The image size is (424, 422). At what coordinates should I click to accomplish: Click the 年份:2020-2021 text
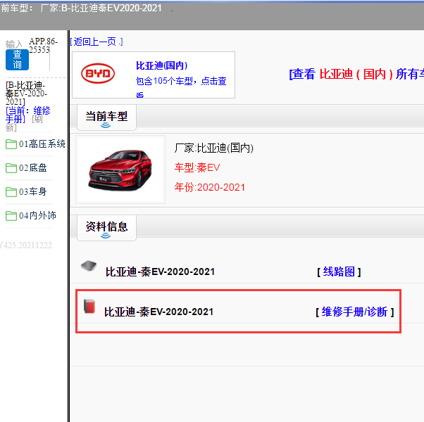pyautogui.click(x=210, y=187)
